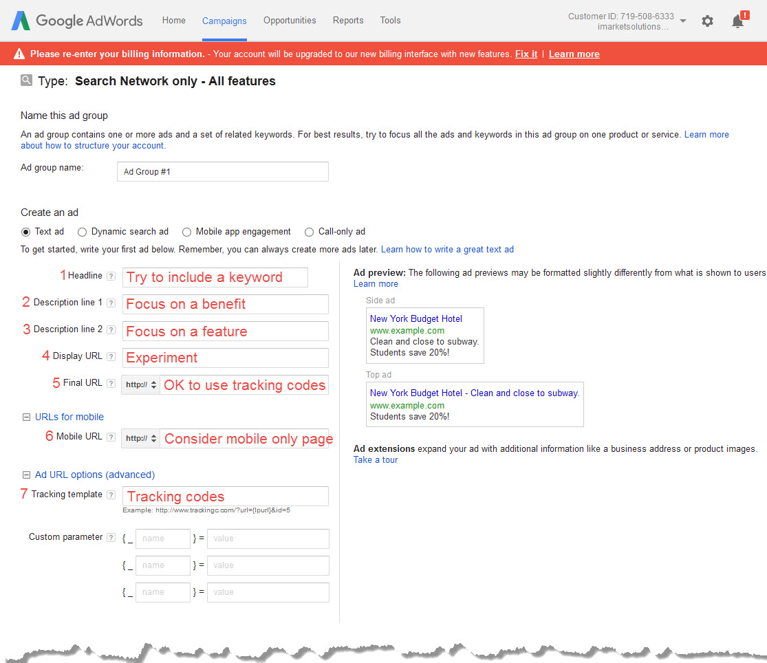Expand the customer account dropdown arrow

pyautogui.click(x=682, y=21)
